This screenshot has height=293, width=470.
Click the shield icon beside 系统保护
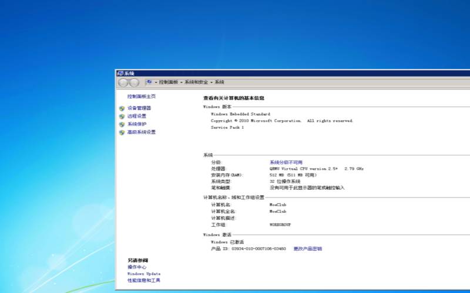[x=122, y=124]
